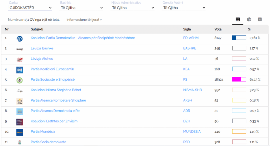Click the MUNDESIA orange percentage bar

[239, 131]
